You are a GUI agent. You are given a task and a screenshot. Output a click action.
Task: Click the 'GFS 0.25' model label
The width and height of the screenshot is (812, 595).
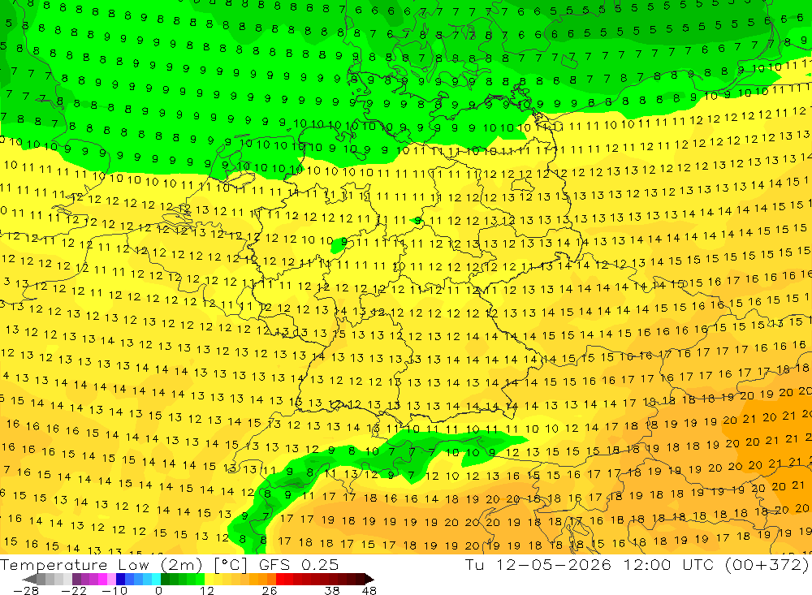[x=299, y=565]
